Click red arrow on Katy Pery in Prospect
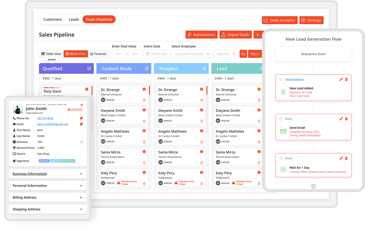 point(202,173)
